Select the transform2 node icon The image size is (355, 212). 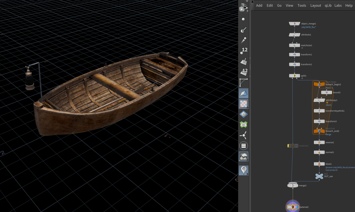(x=294, y=64)
